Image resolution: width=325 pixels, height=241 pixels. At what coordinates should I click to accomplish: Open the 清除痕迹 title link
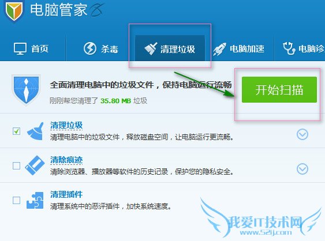pyautogui.click(x=66, y=160)
